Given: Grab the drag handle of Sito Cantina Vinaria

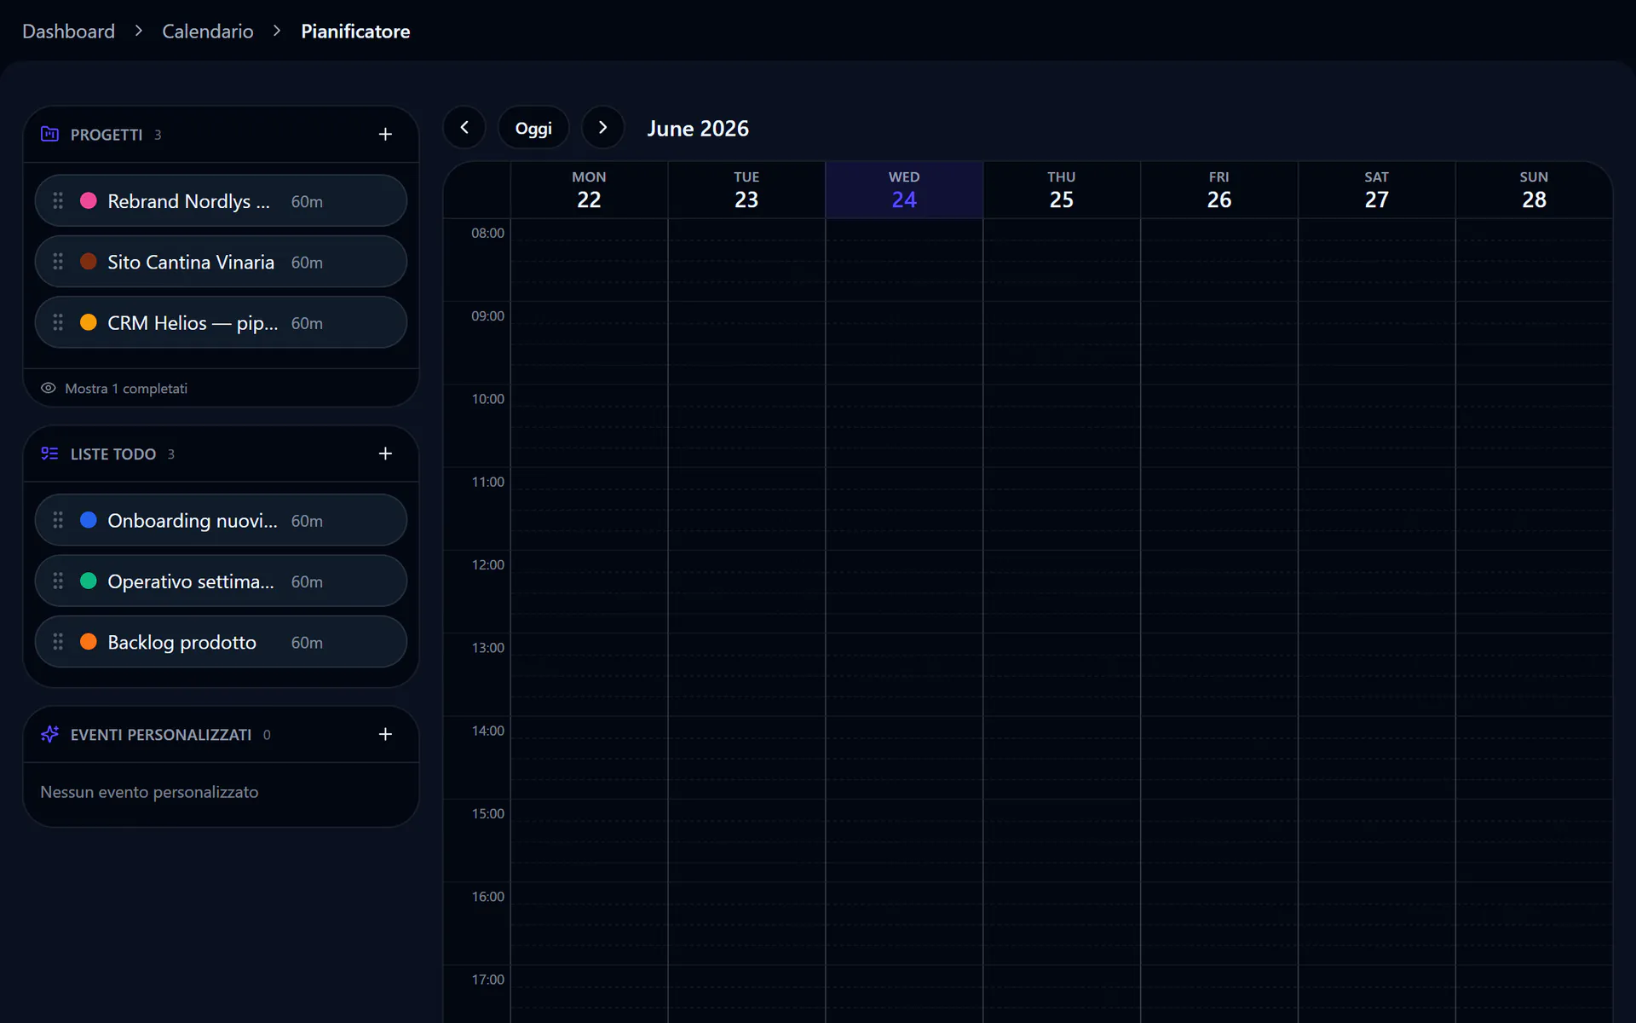Looking at the screenshot, I should [58, 262].
